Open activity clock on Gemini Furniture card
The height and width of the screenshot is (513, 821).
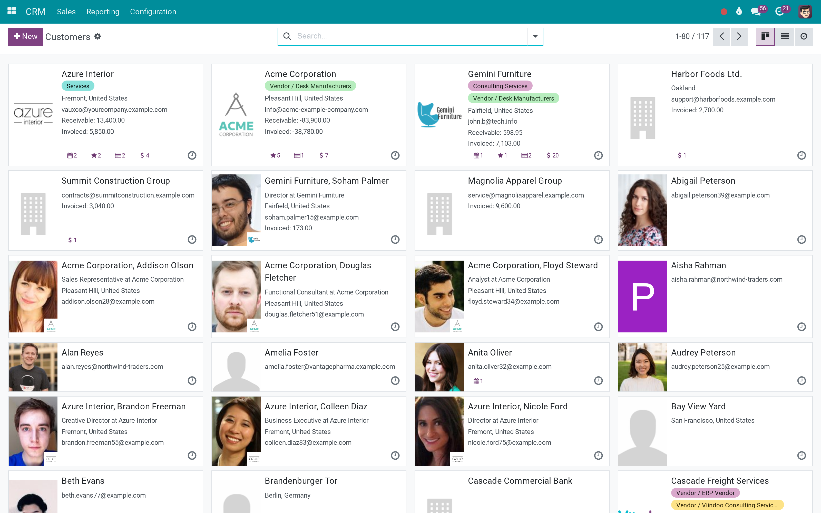599,155
